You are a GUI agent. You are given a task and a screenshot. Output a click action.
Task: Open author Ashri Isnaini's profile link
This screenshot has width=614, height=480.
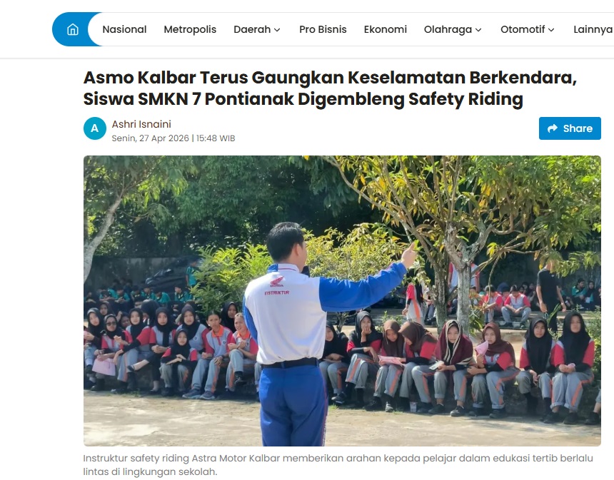pyautogui.click(x=141, y=124)
